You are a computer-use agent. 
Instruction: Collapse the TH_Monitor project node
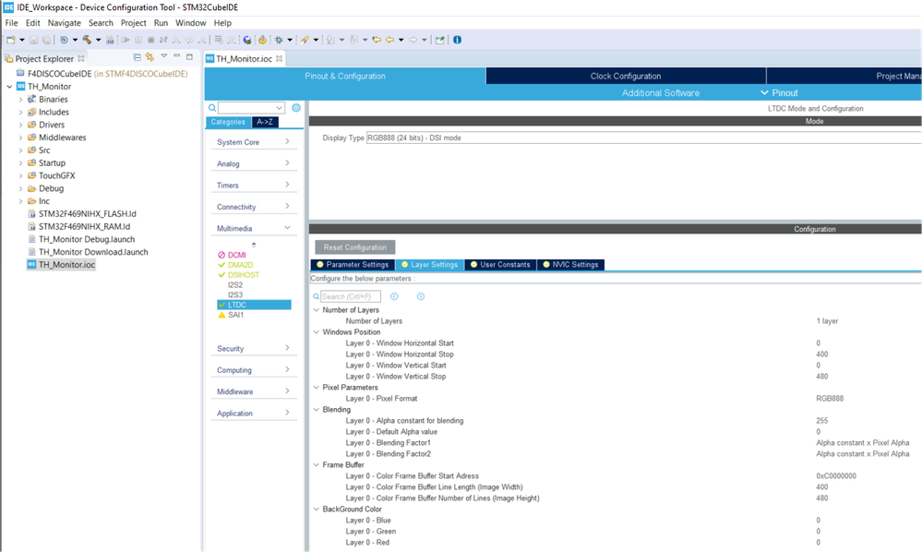coord(9,87)
